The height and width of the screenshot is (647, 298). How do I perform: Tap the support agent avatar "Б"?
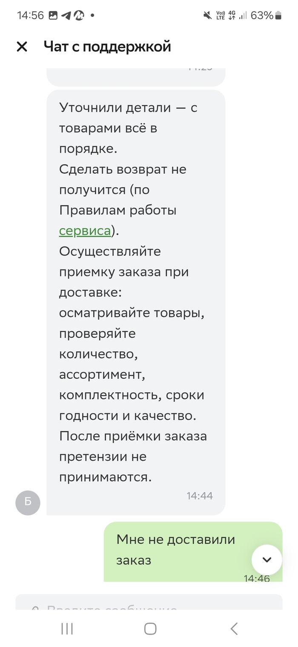pos(28,502)
